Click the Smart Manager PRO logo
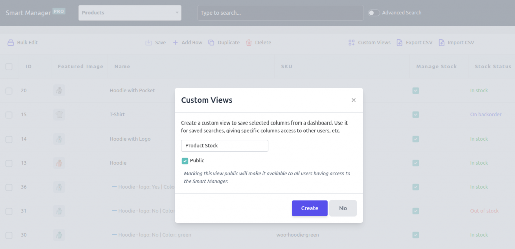Viewport: 515px width, 249px height. (x=36, y=13)
